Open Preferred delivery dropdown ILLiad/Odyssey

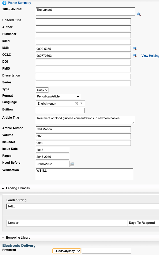(67, 251)
